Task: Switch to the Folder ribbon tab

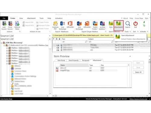Action: 13,18
